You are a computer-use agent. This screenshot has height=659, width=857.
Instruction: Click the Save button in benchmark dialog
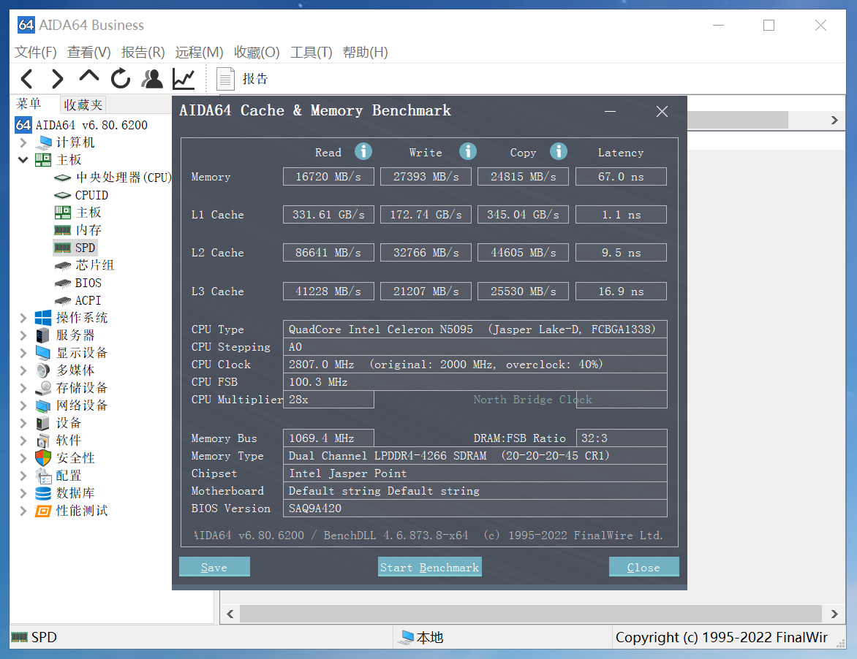coord(214,567)
